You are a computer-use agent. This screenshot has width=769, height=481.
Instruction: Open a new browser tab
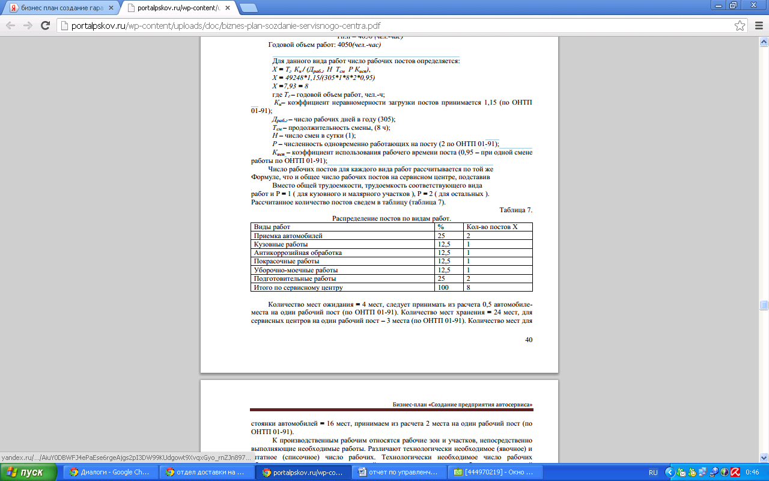tap(248, 8)
